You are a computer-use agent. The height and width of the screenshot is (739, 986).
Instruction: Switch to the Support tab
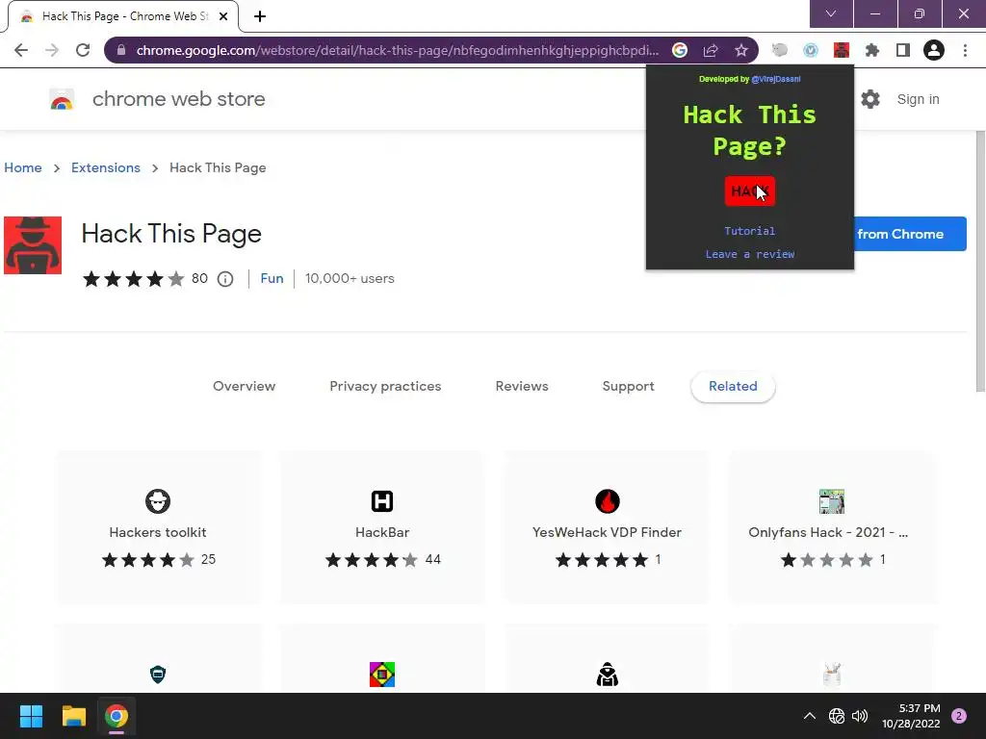click(628, 387)
